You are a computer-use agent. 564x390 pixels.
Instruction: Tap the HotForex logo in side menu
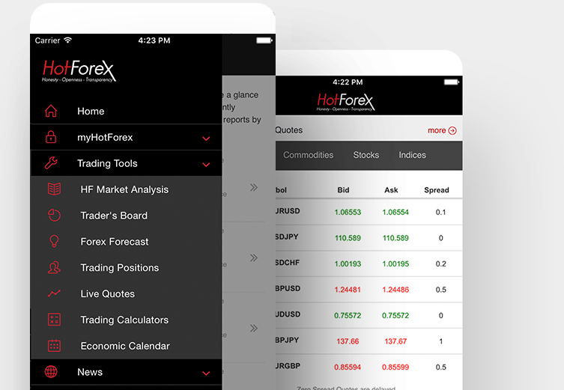(x=79, y=71)
